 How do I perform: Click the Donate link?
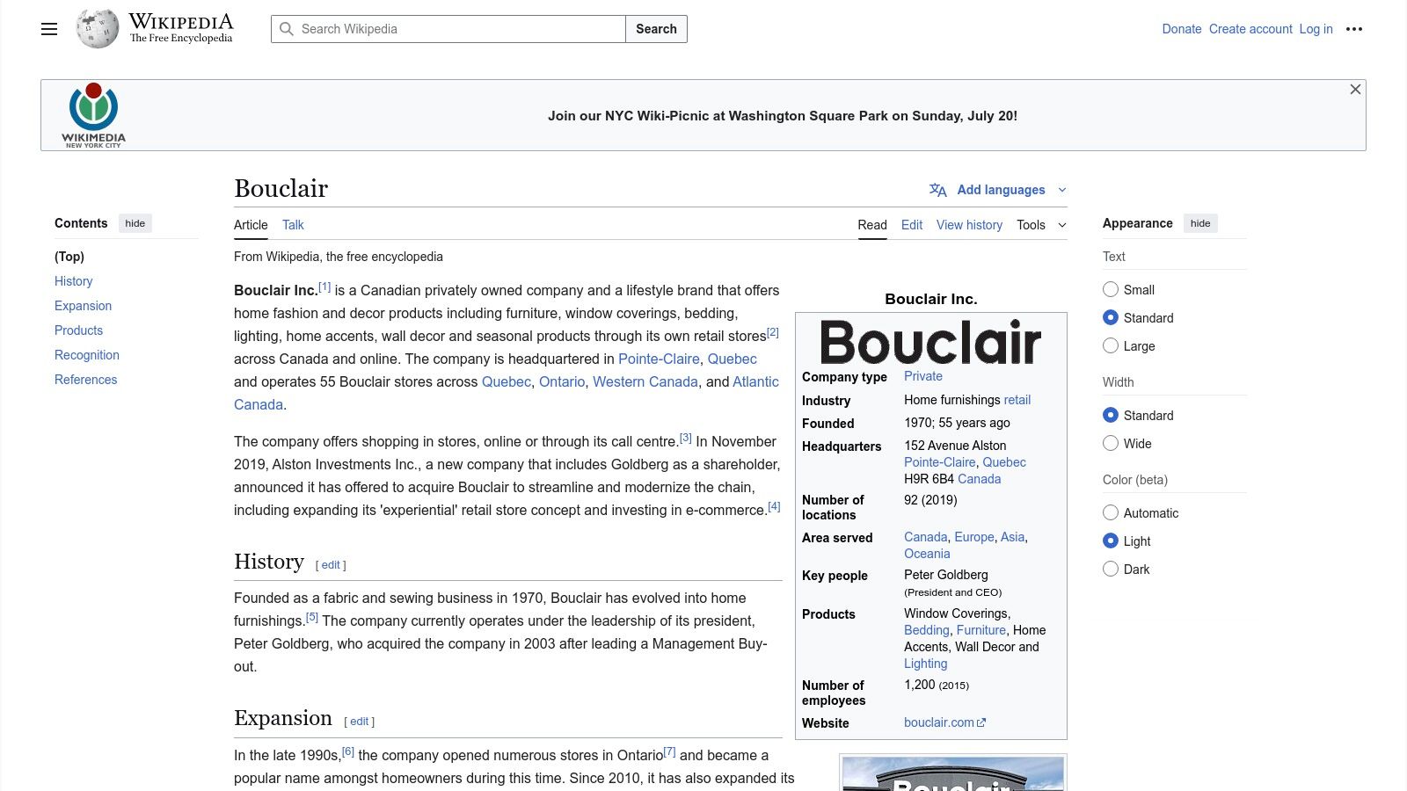point(1182,29)
